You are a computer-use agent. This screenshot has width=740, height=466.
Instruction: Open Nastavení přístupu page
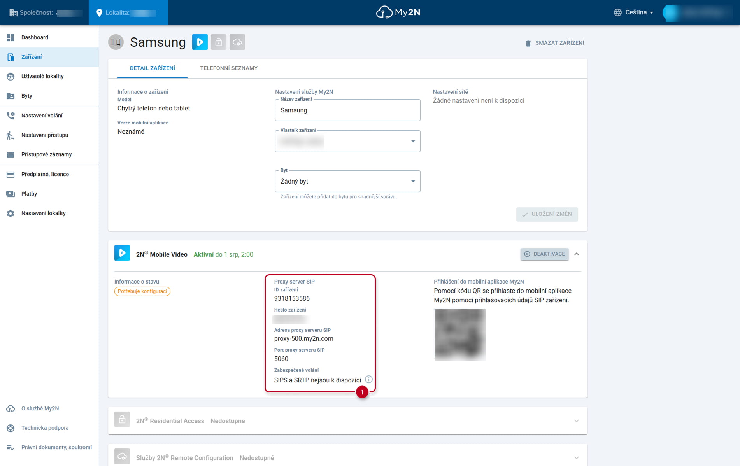pyautogui.click(x=49, y=135)
